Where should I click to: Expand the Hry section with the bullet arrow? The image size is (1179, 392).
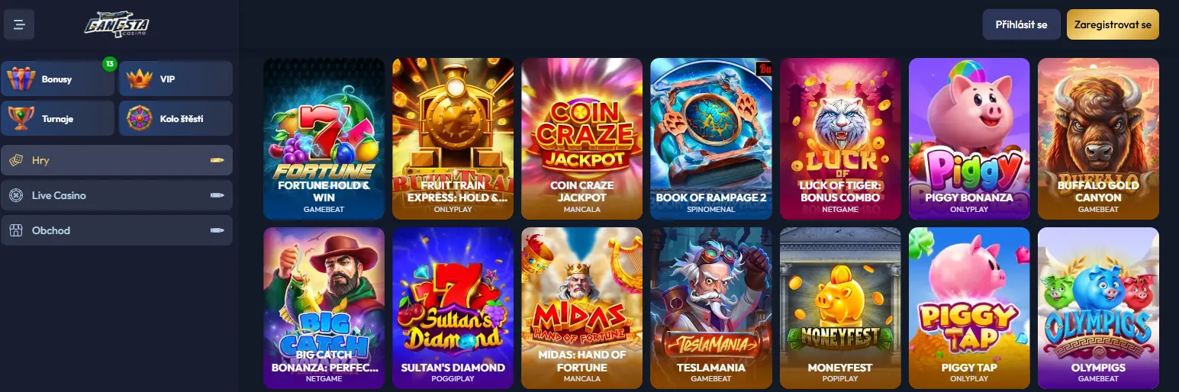(217, 160)
